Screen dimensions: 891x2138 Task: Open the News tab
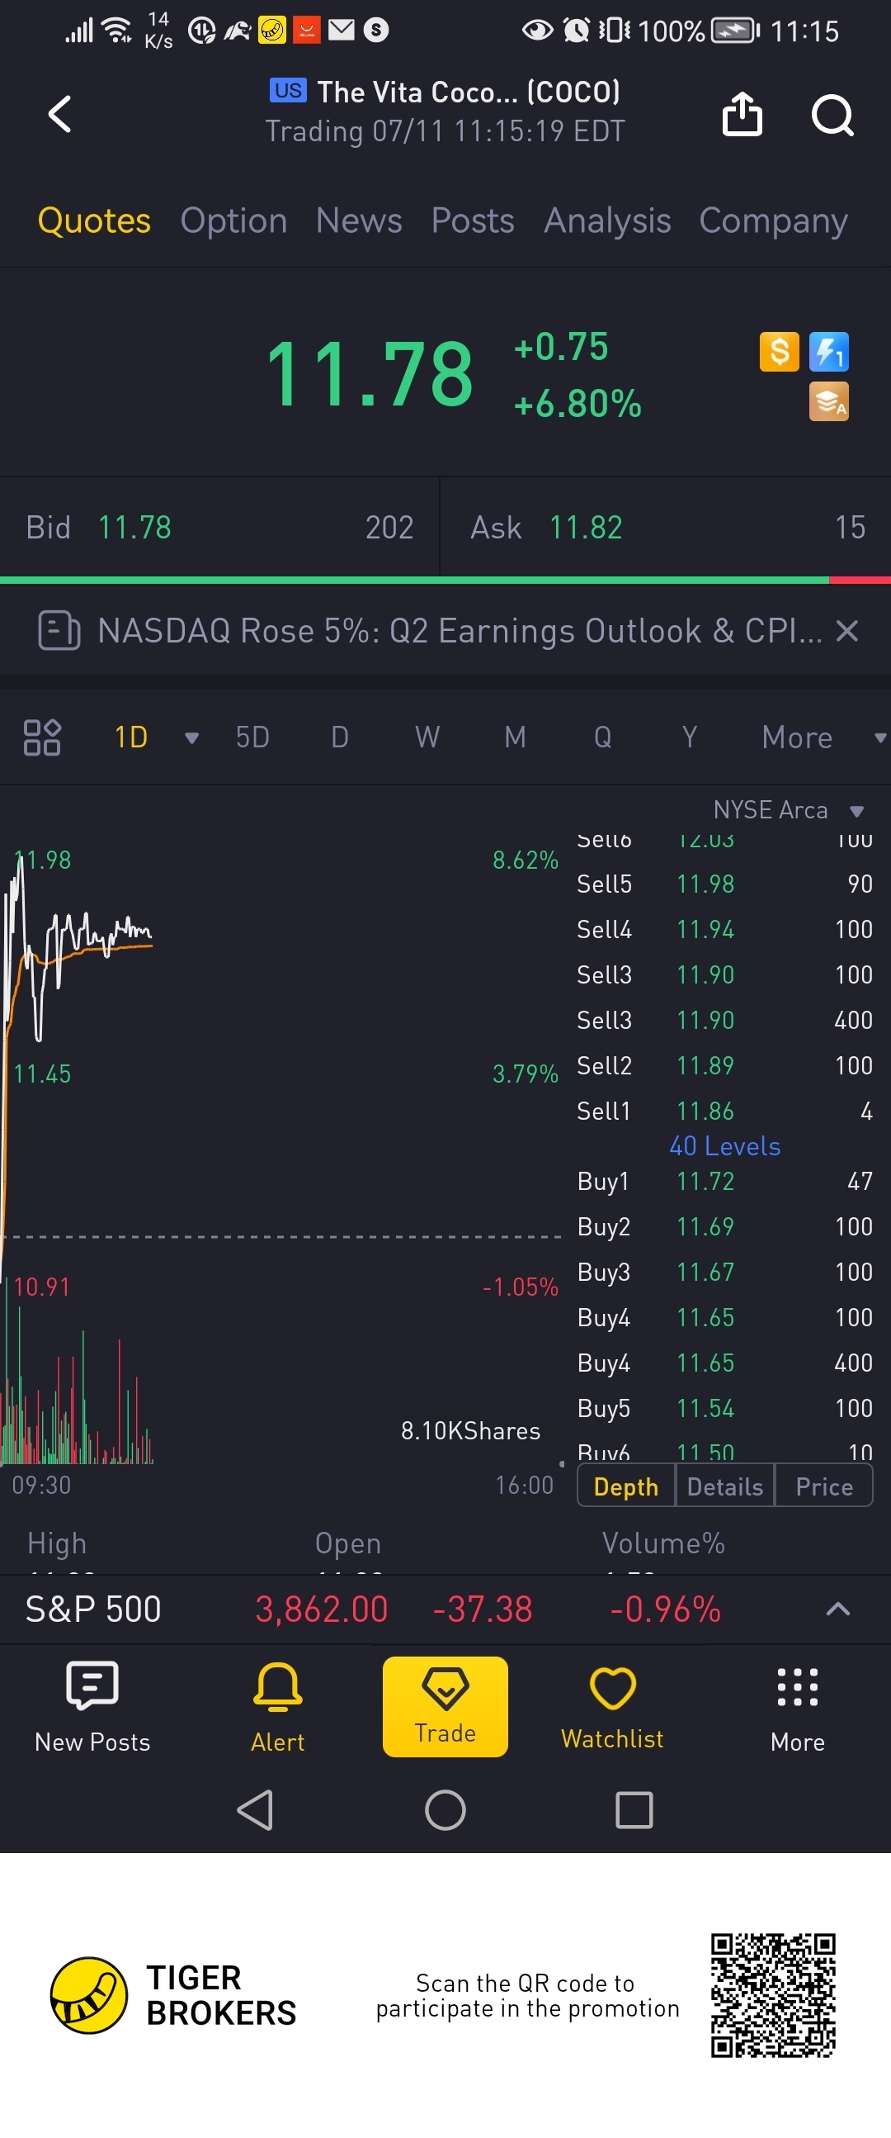pos(359,220)
